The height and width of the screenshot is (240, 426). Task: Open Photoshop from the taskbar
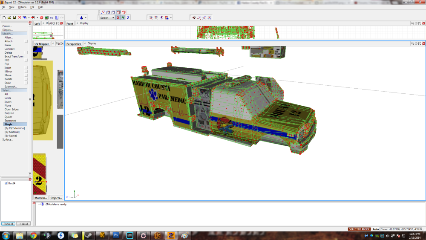point(116,235)
